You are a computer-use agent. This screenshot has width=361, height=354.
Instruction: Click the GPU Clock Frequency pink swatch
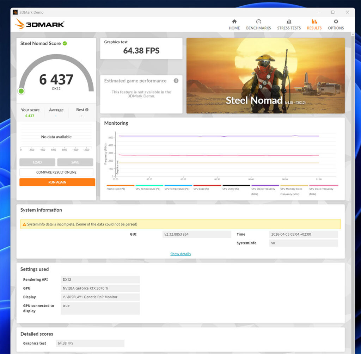click(323, 186)
